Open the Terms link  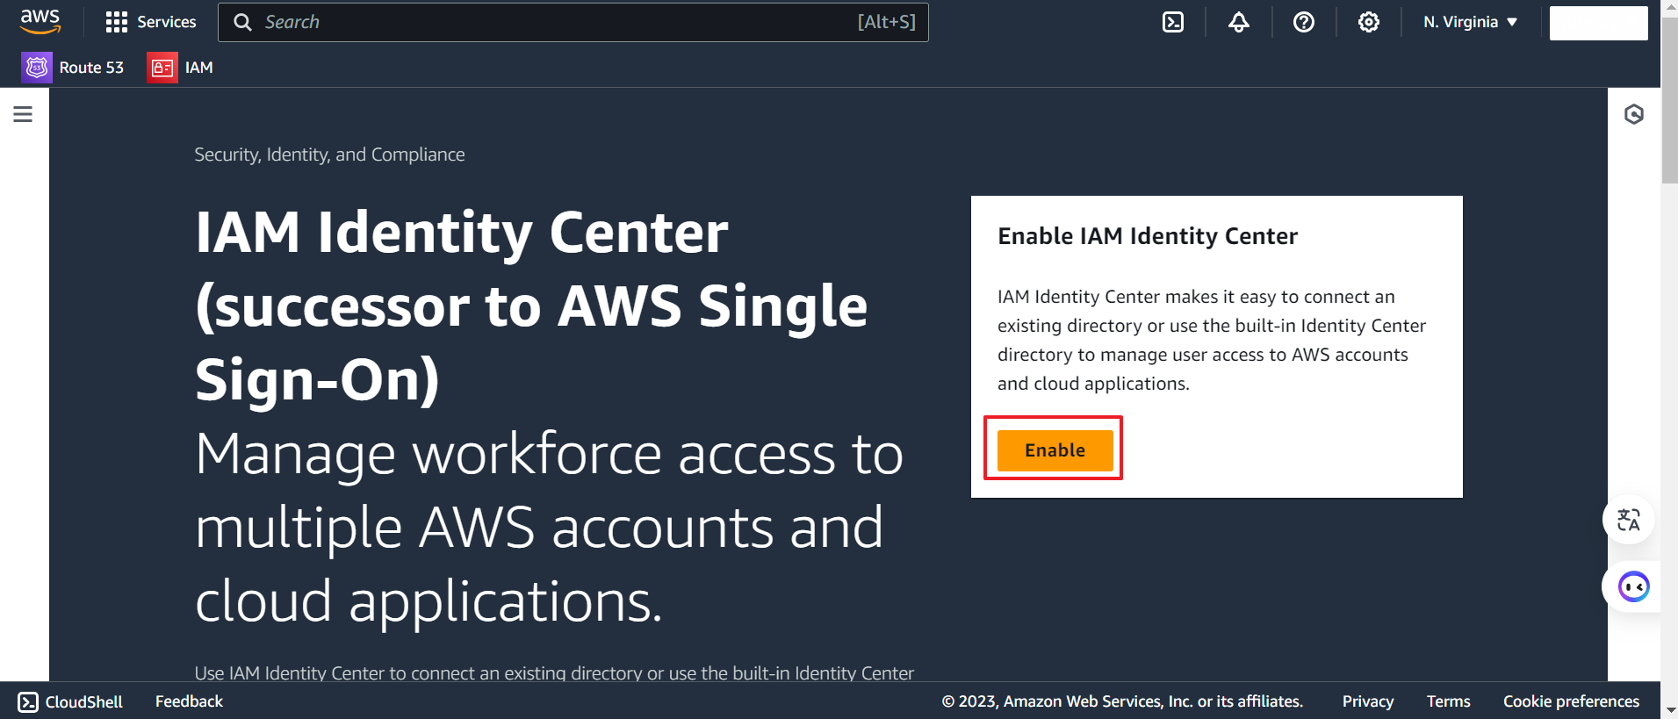click(x=1448, y=701)
